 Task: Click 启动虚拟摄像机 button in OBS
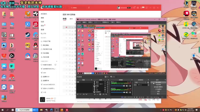click(158, 87)
